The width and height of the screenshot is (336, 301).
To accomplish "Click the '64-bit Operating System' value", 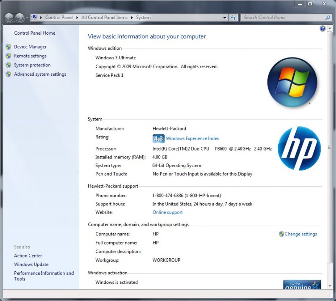I will [177, 166].
